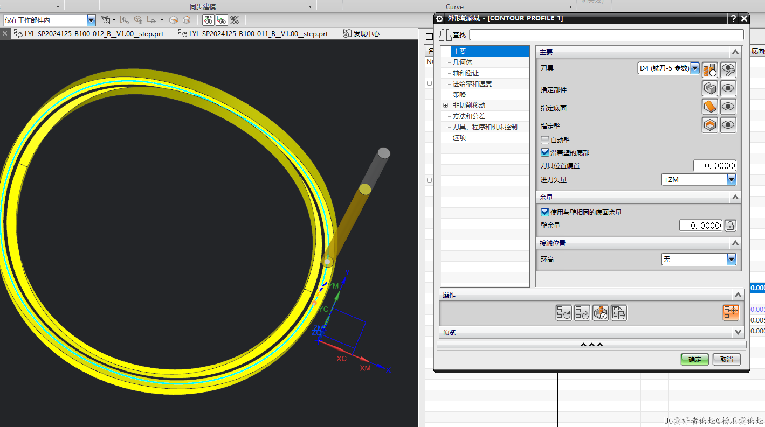Select 进给率和速度 in the dialog tree
This screenshot has width=765, height=427.
tap(472, 84)
